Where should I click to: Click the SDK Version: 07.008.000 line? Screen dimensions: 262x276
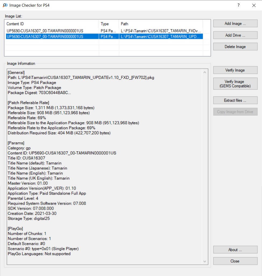click(31, 208)
